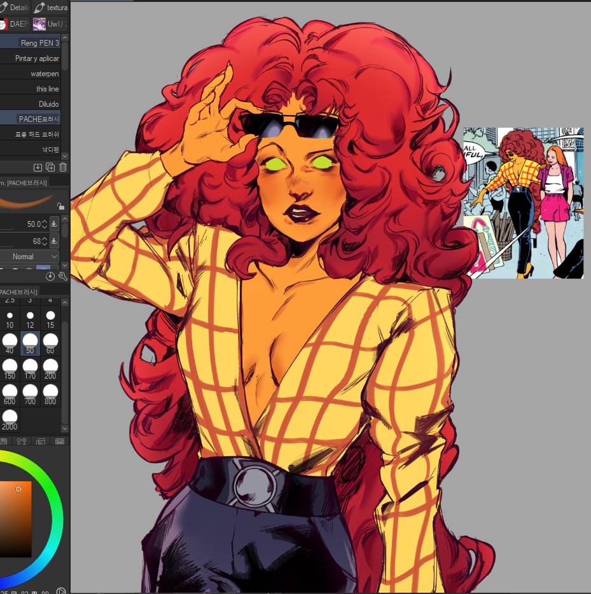Click the import sub tool material icon

(38, 167)
